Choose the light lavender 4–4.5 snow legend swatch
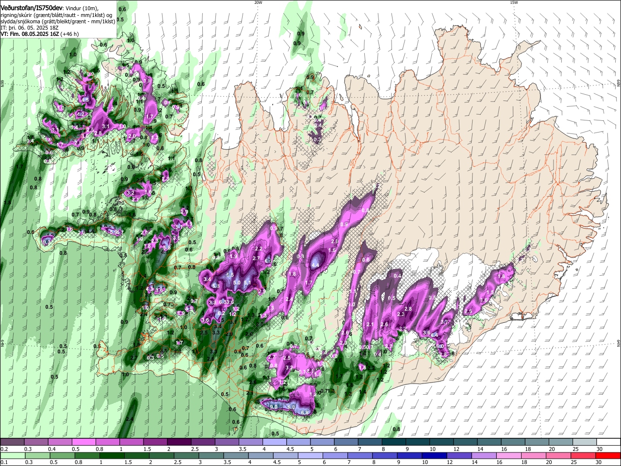621x466 pixels. coord(275,442)
